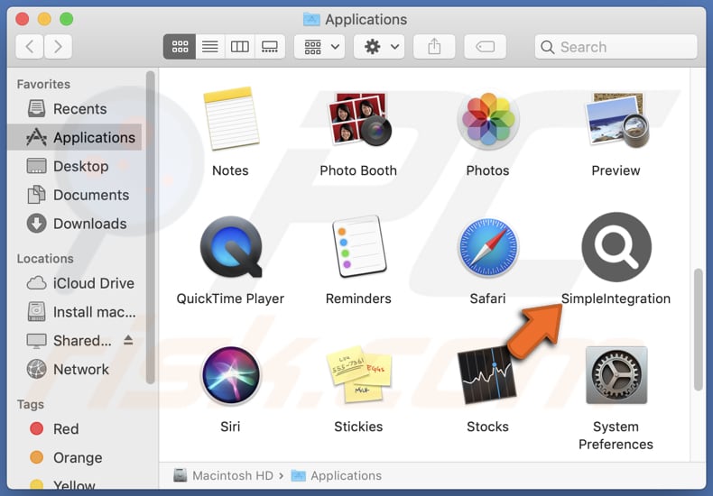Click the Siri app icon

230,376
